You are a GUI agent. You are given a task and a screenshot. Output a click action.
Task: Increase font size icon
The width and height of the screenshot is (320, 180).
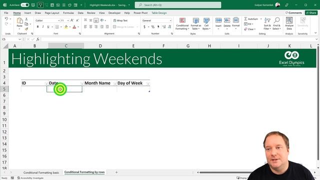pyautogui.click(x=72, y=20)
